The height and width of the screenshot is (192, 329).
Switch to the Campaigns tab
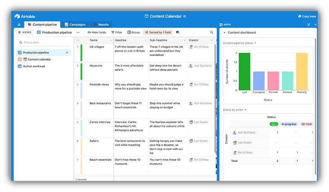click(75, 25)
